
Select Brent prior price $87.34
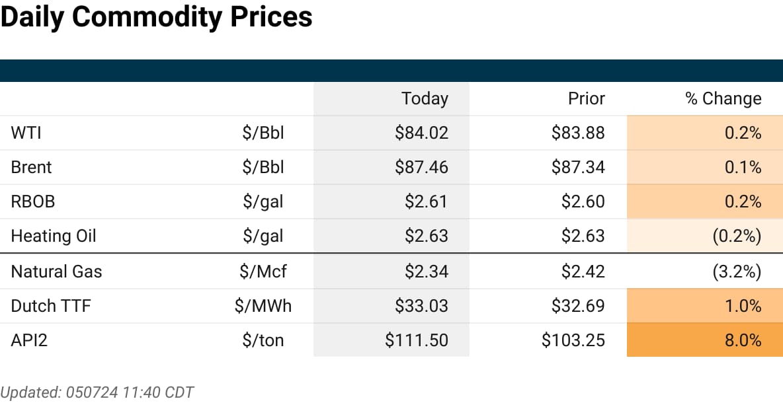[578, 167]
